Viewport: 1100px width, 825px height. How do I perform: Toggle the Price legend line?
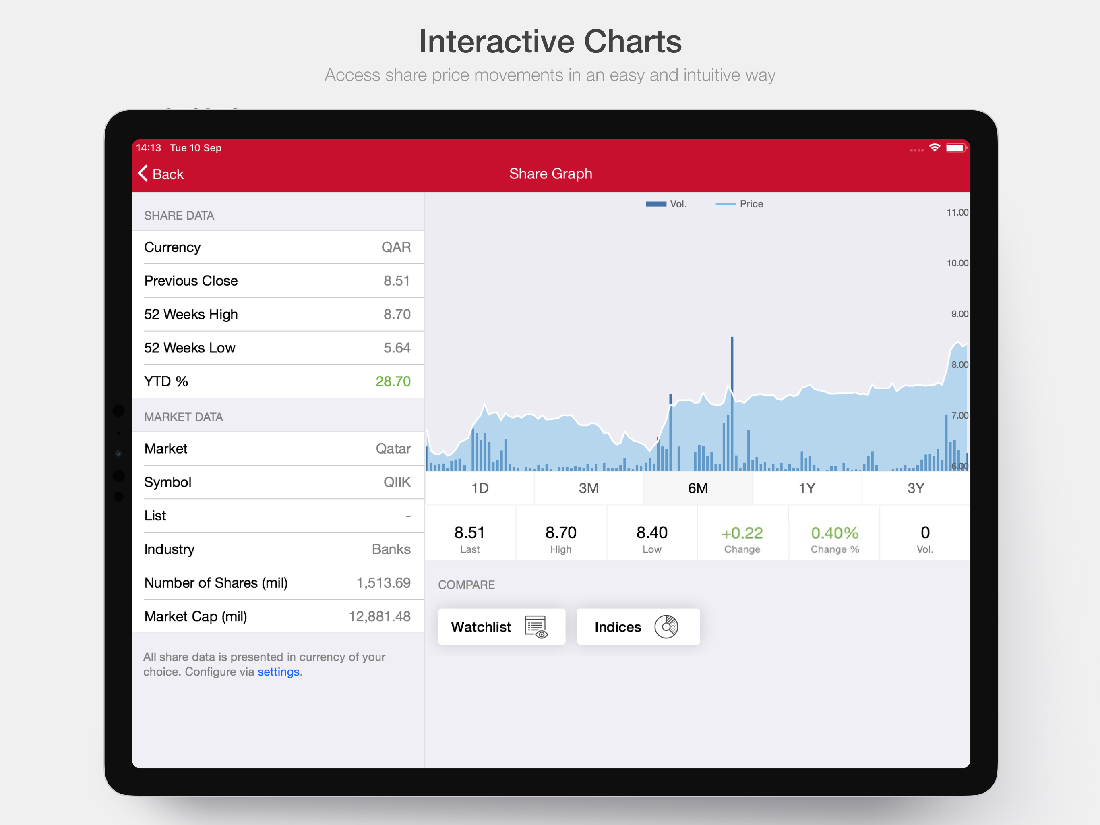pos(725,204)
